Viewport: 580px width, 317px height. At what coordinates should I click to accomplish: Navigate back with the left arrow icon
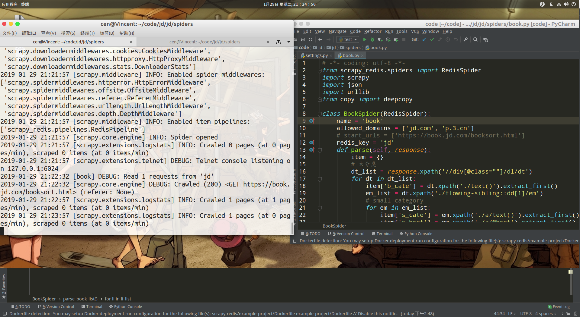(x=321, y=39)
